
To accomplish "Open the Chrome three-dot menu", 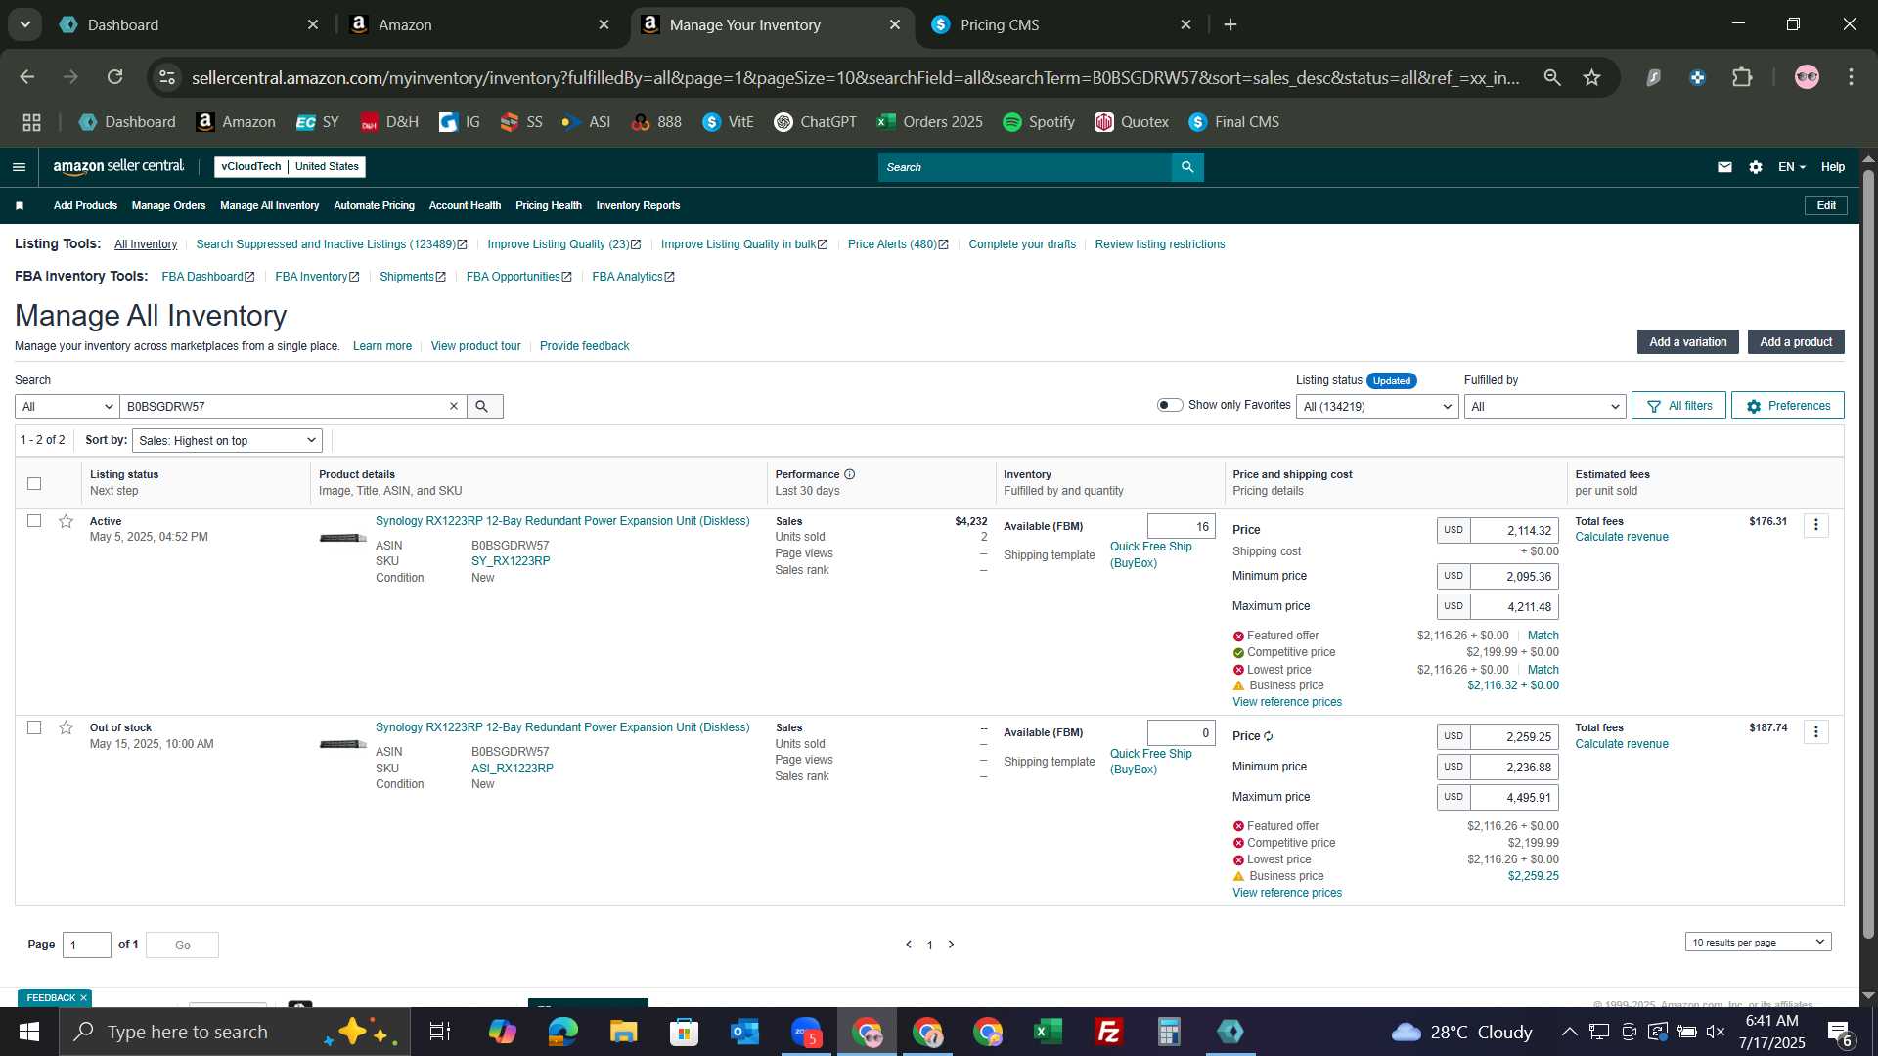I will (x=1851, y=77).
